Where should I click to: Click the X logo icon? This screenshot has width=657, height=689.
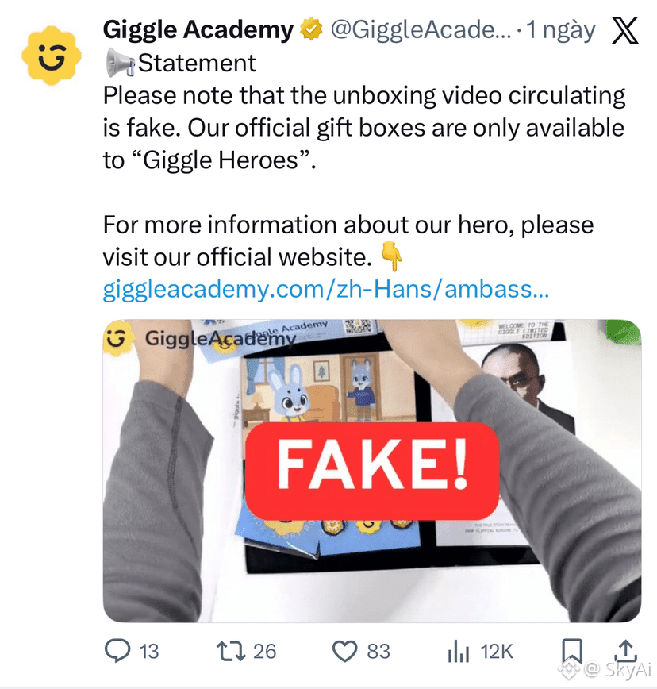(625, 30)
